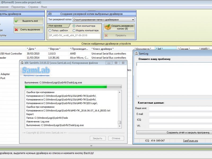Click the backup box icon on Создать резервную копию

108,27
